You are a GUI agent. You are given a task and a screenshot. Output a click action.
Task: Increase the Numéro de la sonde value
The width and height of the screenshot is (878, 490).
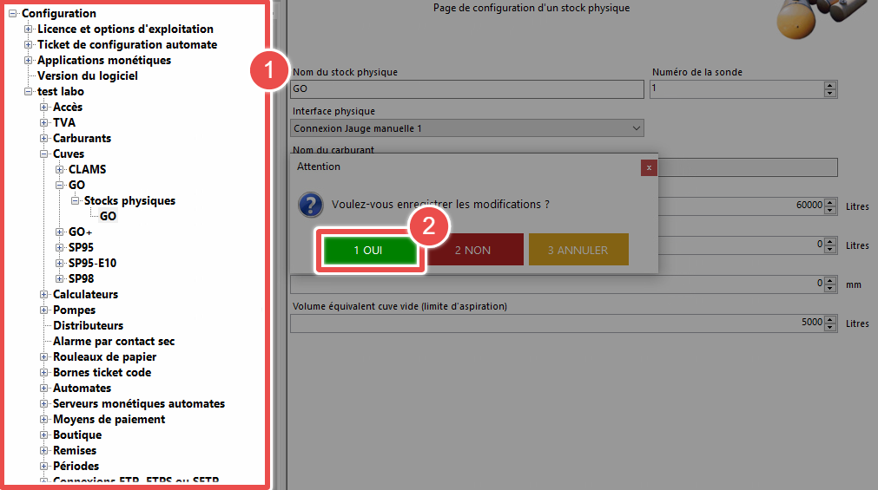click(x=830, y=85)
